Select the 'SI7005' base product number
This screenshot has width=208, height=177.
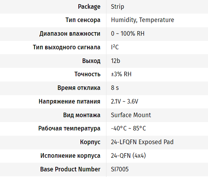pos(120,169)
